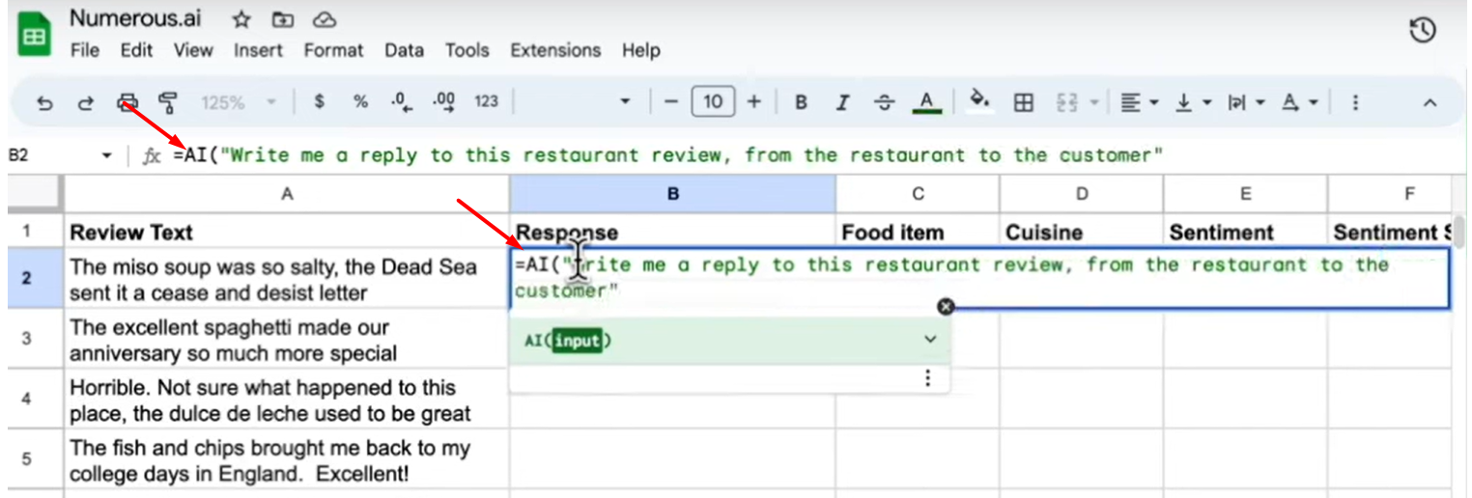Open the 123 number formats menu
Screen dimensions: 1472x498
point(486,102)
